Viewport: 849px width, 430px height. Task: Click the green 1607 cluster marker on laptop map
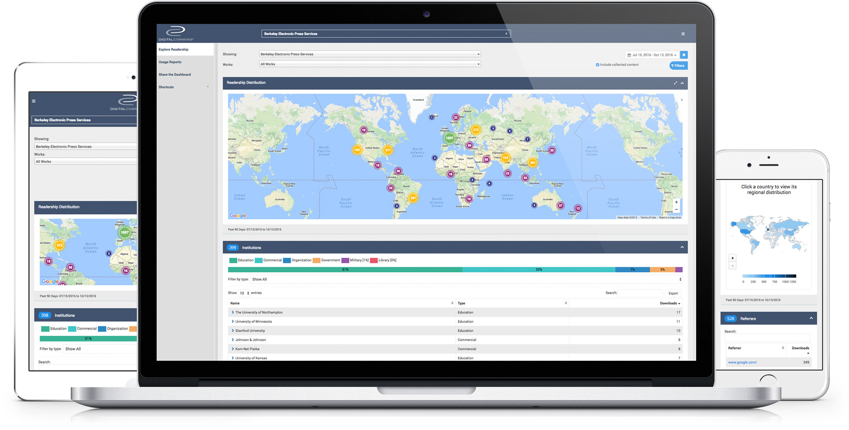[x=449, y=138]
